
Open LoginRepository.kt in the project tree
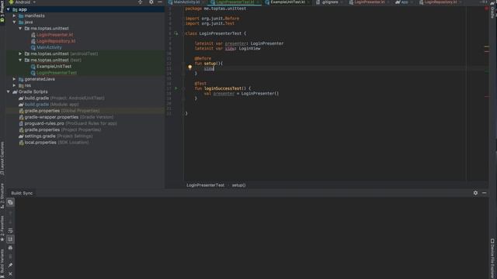point(56,41)
